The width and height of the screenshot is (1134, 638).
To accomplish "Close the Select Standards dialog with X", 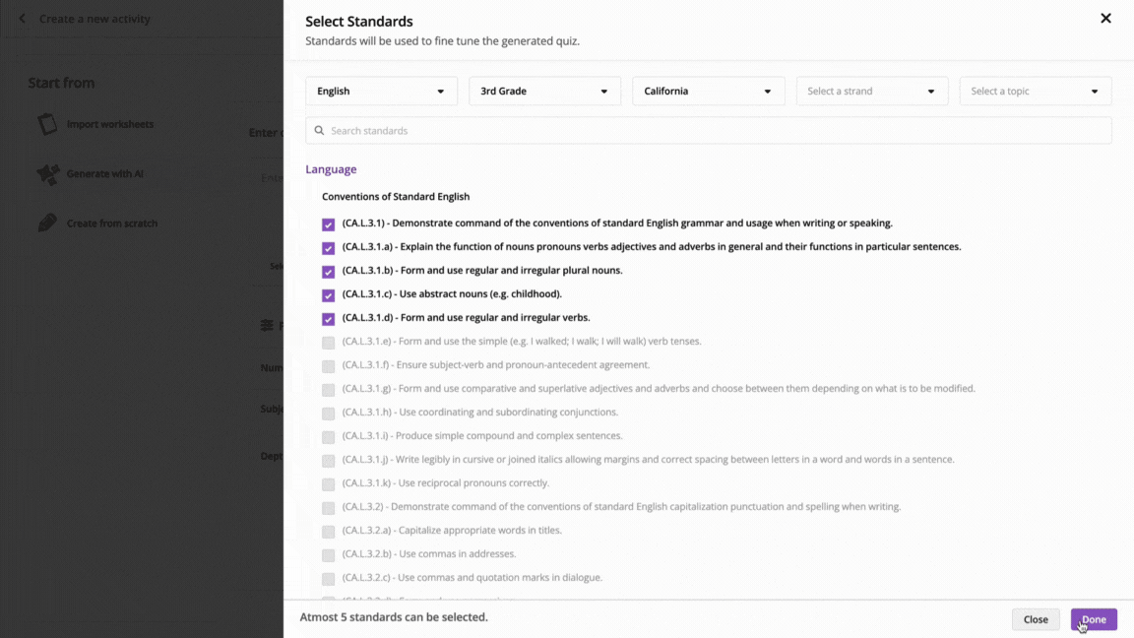I will coord(1105,19).
